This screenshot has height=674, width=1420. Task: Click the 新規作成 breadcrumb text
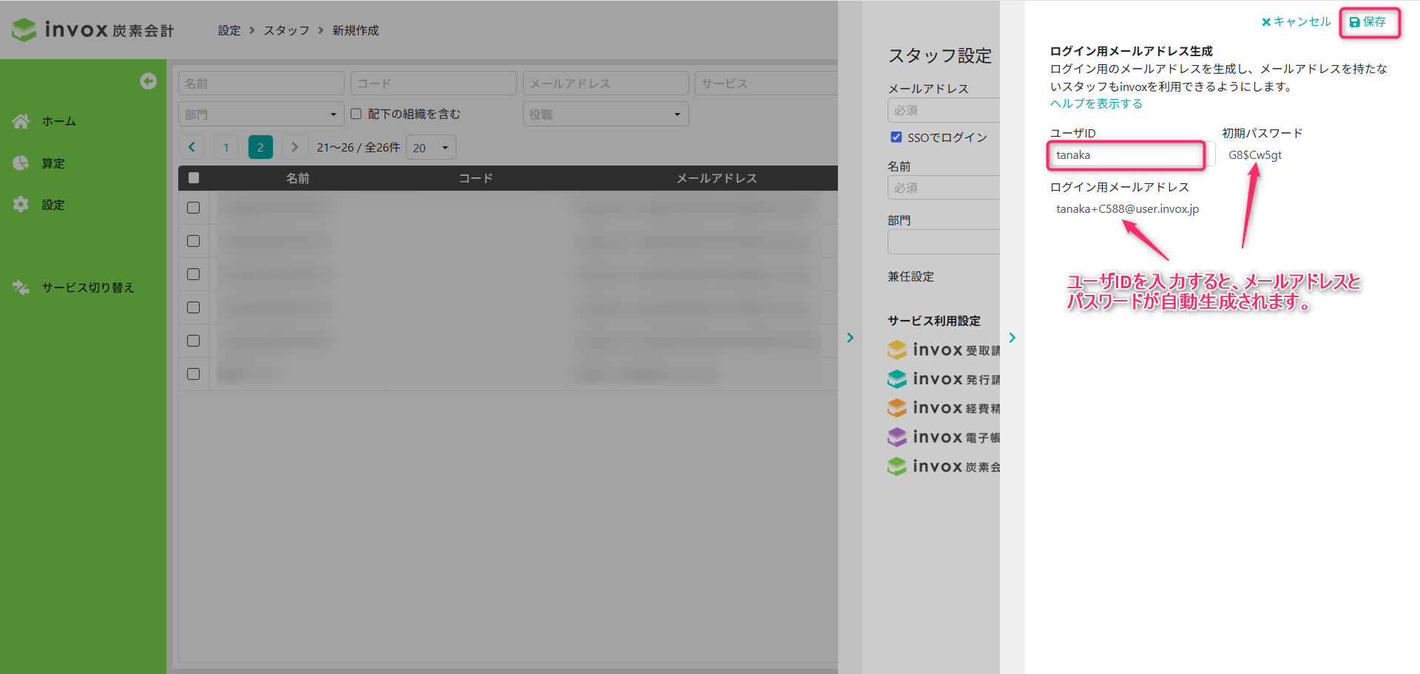tap(355, 30)
